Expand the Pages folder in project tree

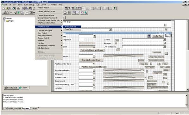point(5,21)
